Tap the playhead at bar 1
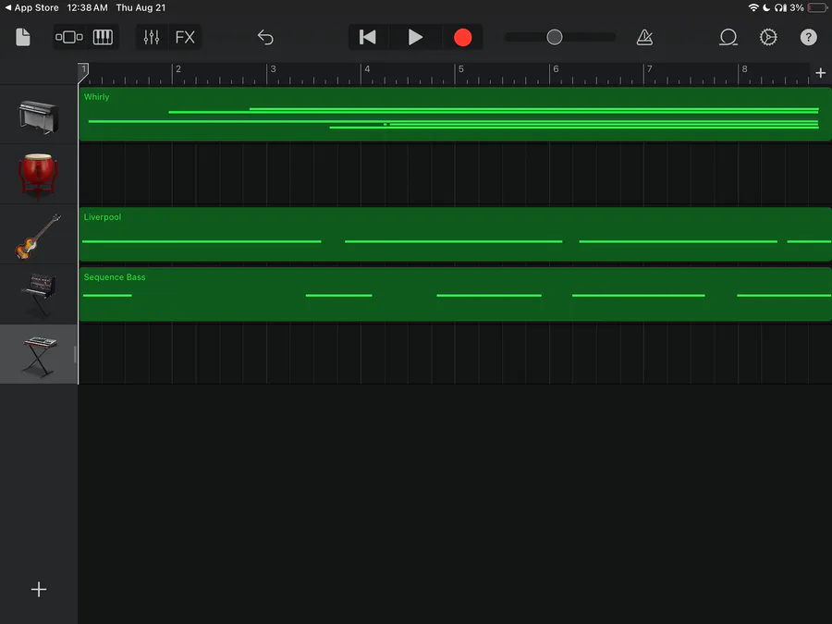This screenshot has width=832, height=624. point(83,73)
